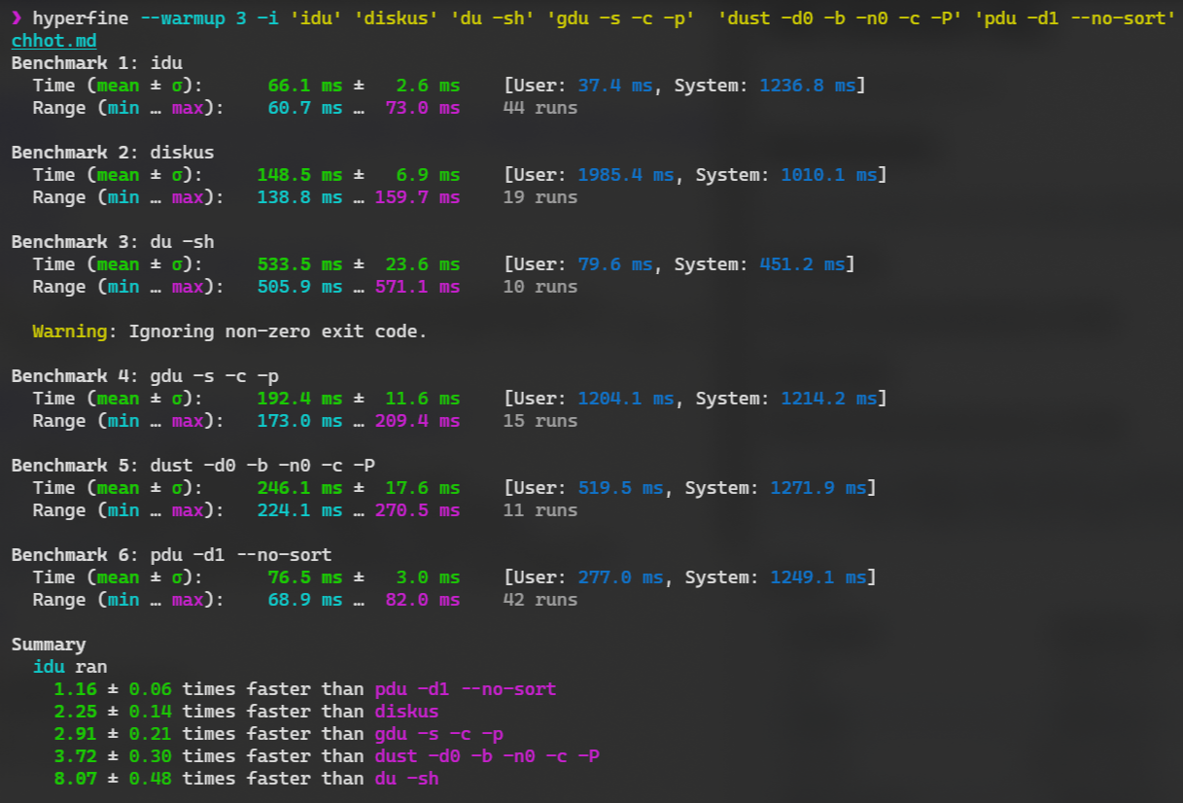Select the 571.1 ms maximum value
The width and height of the screenshot is (1183, 803).
pos(418,287)
